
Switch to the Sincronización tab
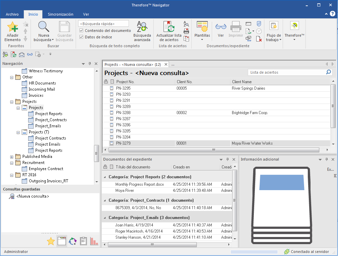pos(60,14)
